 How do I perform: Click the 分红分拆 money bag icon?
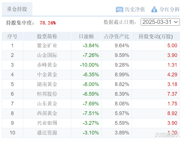tap(154, 9)
